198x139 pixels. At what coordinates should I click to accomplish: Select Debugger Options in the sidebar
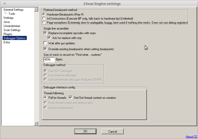(x=15, y=38)
